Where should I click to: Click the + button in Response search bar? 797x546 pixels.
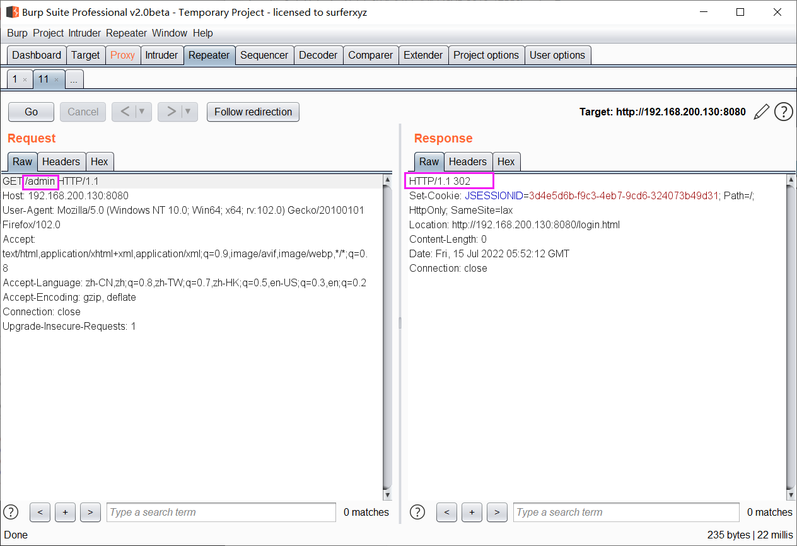[472, 512]
